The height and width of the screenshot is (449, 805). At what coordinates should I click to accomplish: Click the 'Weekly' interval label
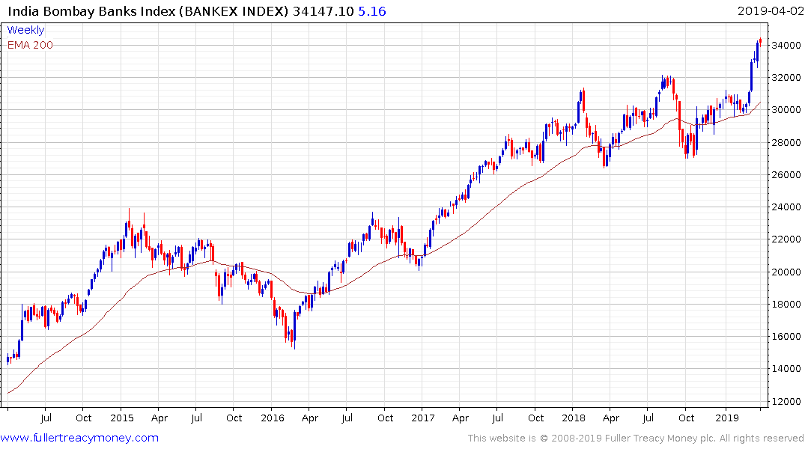pos(25,30)
